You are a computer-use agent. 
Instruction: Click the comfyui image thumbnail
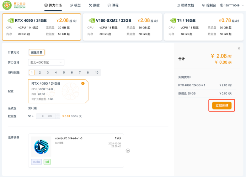point(41,146)
